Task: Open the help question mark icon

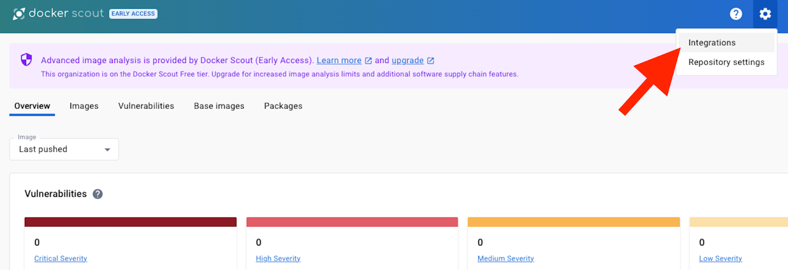Action: coord(736,14)
